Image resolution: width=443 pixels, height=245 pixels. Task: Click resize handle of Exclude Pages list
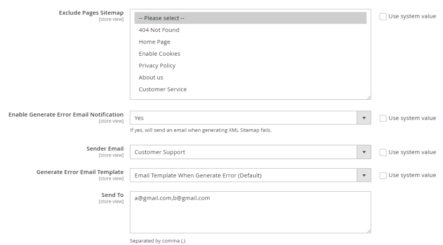point(369,97)
